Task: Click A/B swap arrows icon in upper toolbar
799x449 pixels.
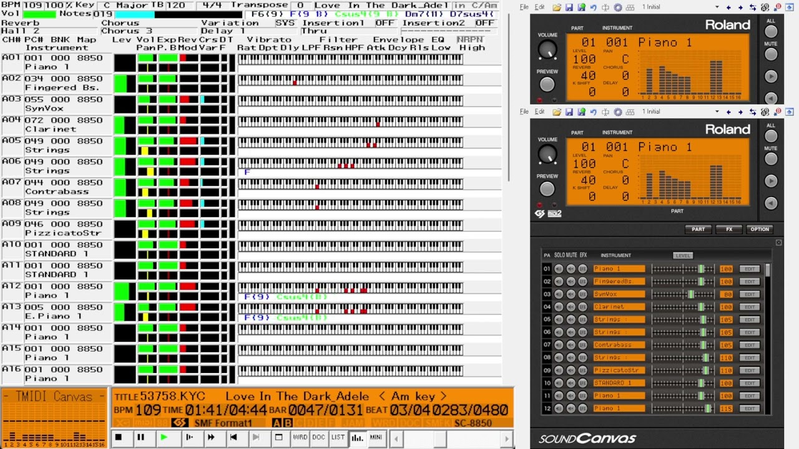Action: [x=753, y=7]
